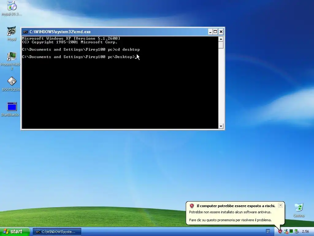Open the IT language bar indicator
This screenshot has height=236, width=314.
click(268, 232)
